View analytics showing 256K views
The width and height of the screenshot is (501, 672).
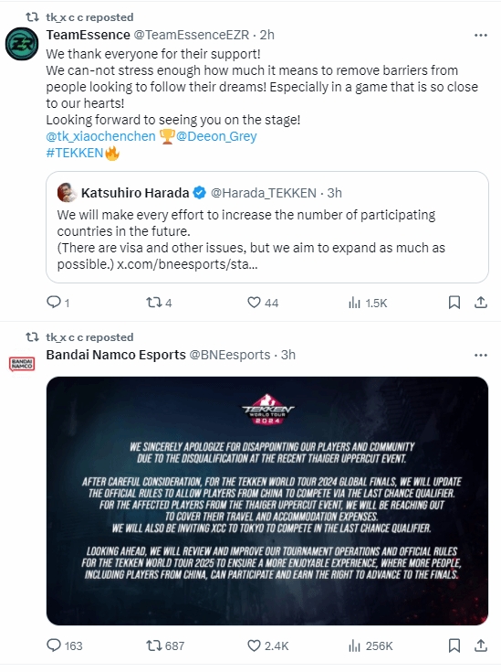371,645
